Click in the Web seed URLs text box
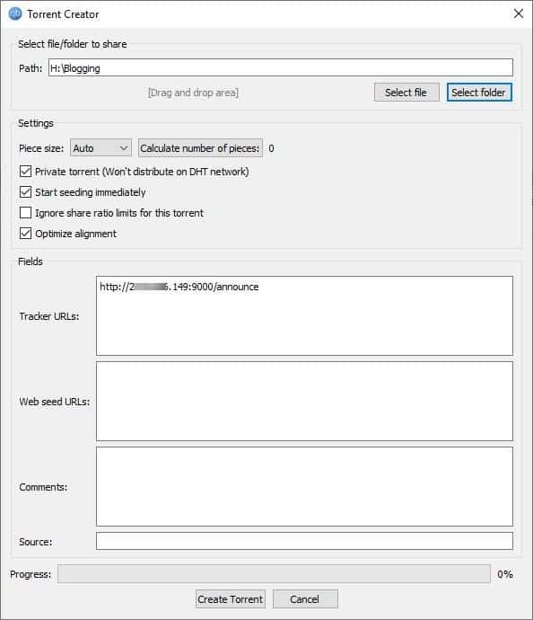Viewport: 533px width, 620px height. click(x=304, y=402)
